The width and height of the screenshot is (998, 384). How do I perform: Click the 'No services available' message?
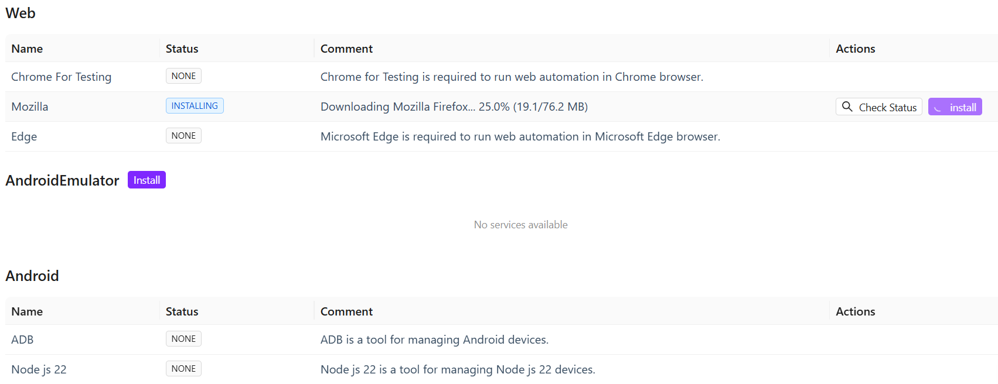point(520,225)
